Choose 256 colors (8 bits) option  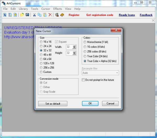(x=85, y=52)
